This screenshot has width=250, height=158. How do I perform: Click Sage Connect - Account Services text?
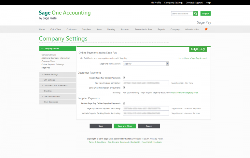[186, 113]
